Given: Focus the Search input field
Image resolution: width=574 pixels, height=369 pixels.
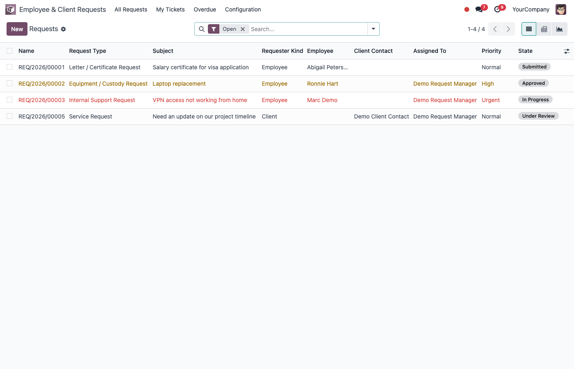Looking at the screenshot, I should pyautogui.click(x=307, y=29).
